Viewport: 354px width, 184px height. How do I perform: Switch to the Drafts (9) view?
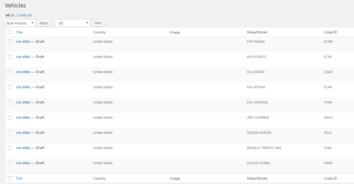coord(25,15)
